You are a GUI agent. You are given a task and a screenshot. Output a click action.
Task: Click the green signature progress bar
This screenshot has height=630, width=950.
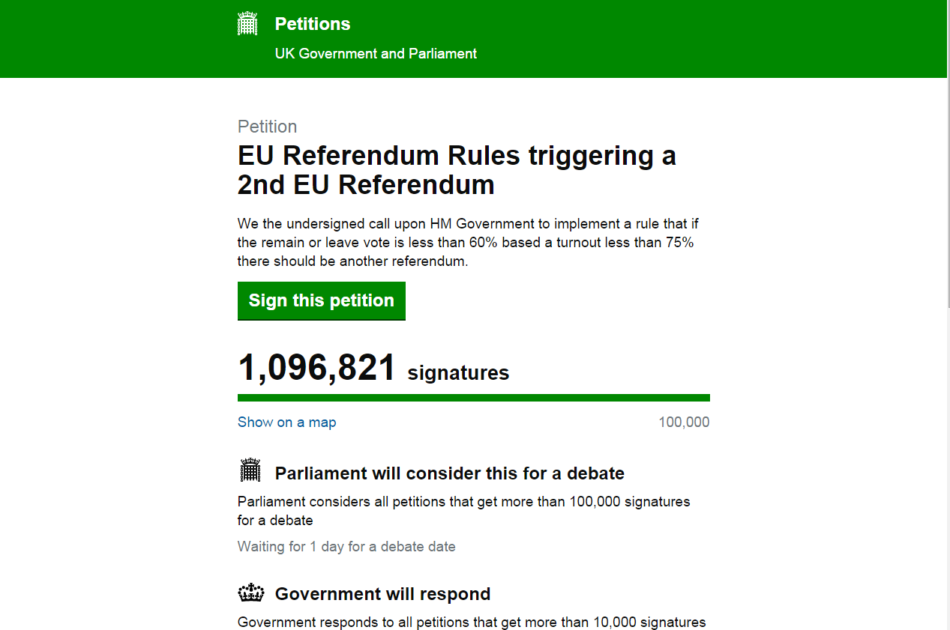tap(473, 398)
